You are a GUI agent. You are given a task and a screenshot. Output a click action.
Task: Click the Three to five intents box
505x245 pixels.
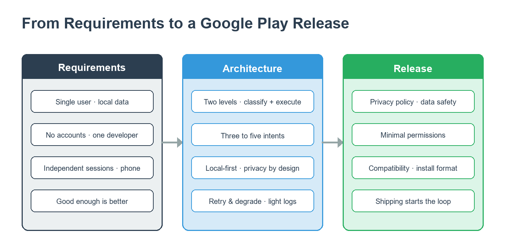click(x=252, y=135)
